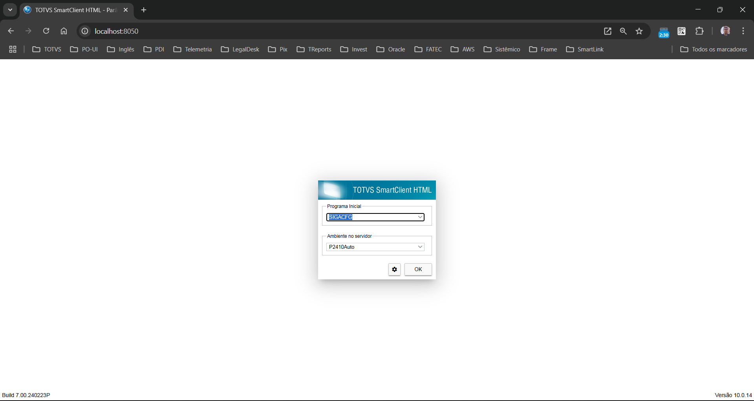Open the AWS bookmark folder
The image size is (754, 401).
click(463, 49)
